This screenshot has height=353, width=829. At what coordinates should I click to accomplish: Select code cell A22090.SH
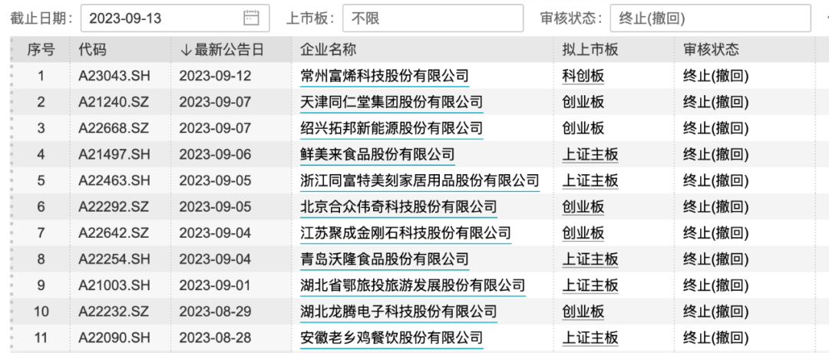tap(114, 337)
